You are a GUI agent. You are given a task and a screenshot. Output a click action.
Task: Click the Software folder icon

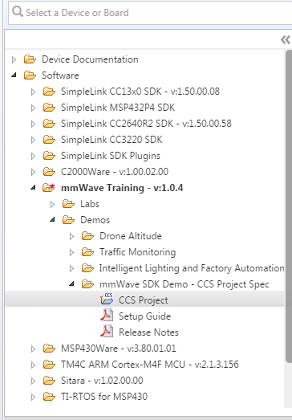coord(30,75)
